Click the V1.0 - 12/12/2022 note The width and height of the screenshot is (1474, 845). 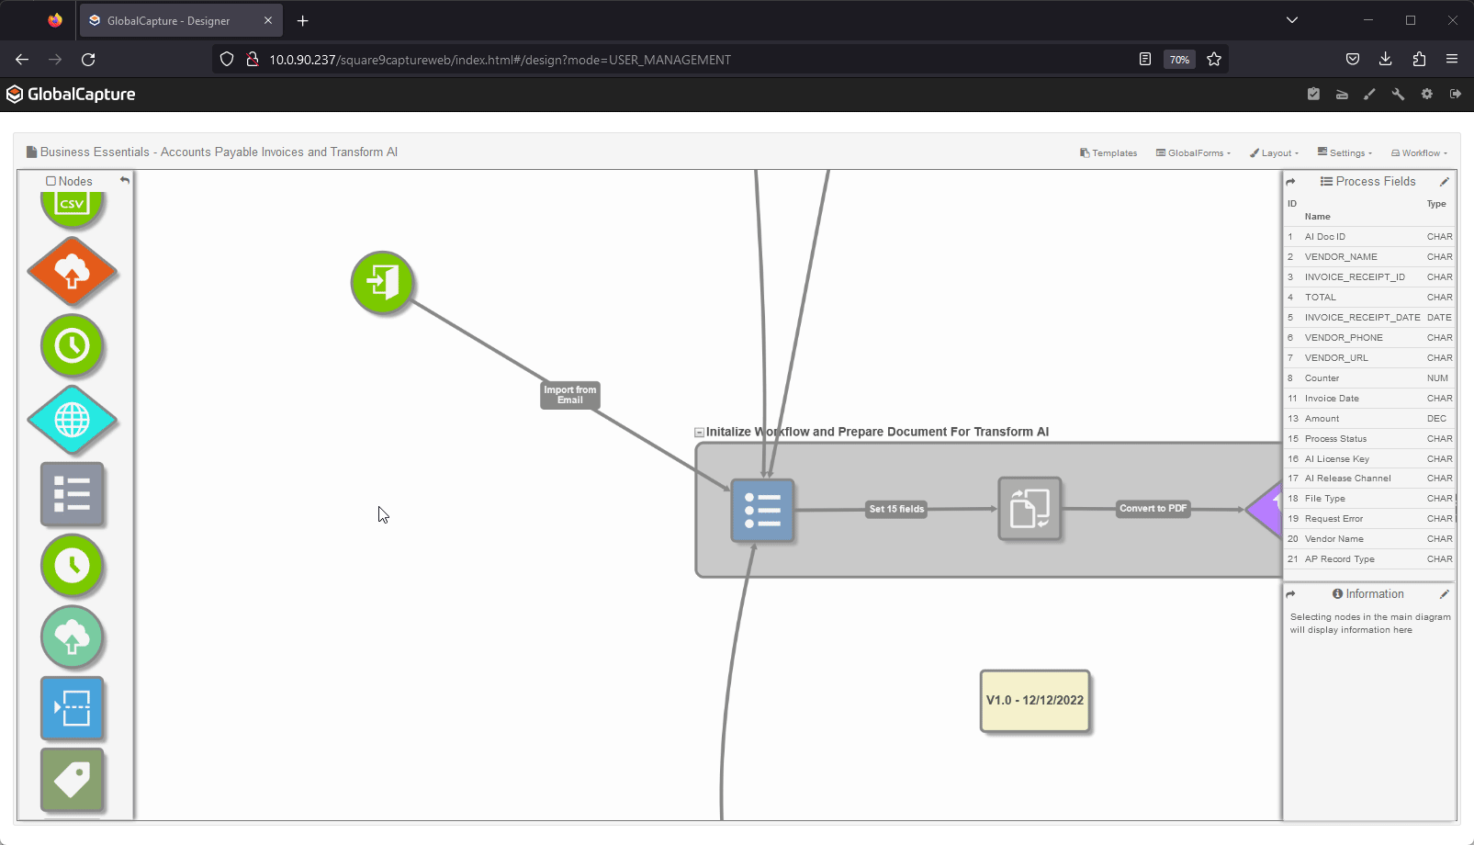point(1034,701)
